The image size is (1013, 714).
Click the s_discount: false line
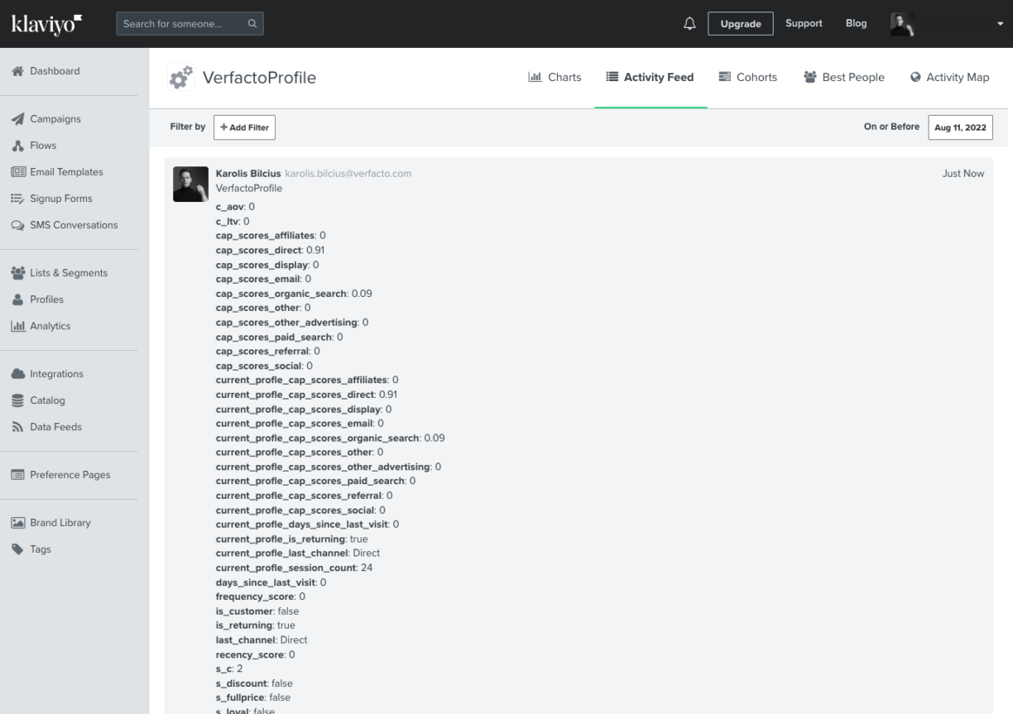pos(254,683)
